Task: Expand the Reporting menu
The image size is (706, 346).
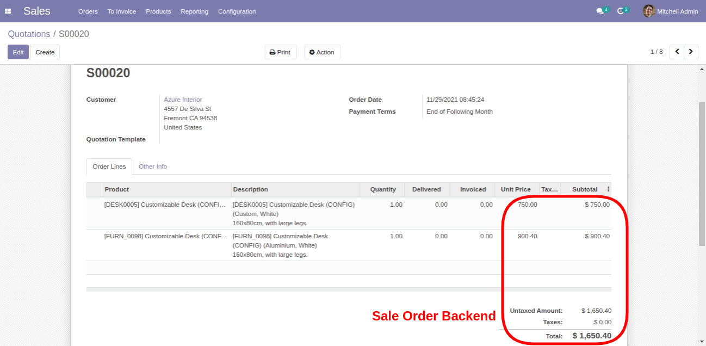Action: (x=194, y=11)
